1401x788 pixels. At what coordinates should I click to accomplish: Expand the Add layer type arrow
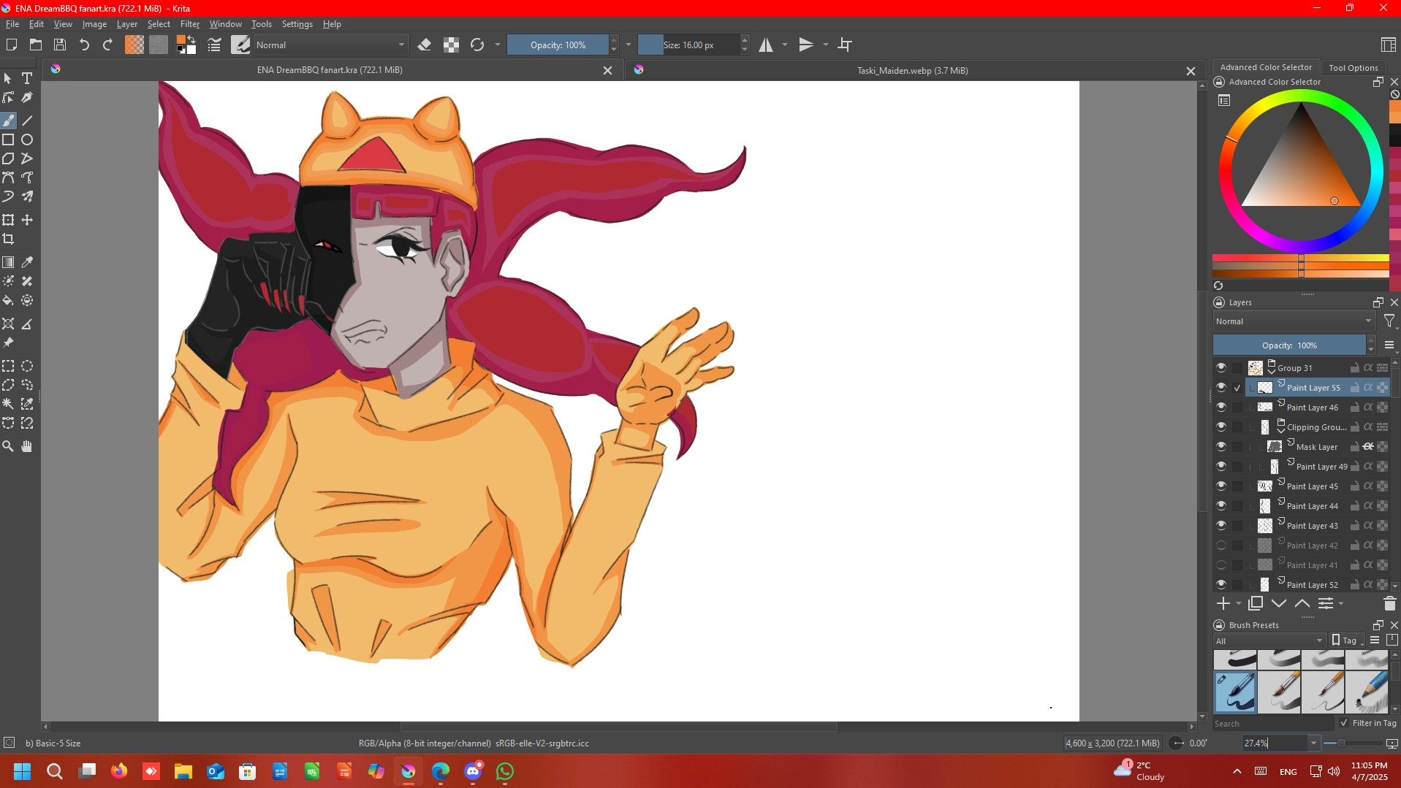click(1239, 603)
